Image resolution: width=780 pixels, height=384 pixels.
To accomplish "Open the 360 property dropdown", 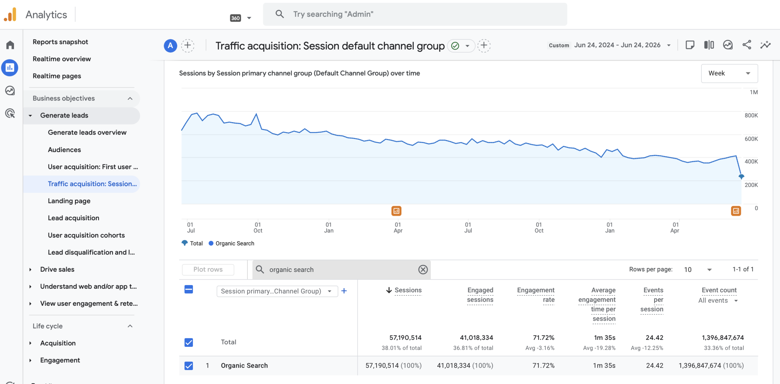I will 241,18.
